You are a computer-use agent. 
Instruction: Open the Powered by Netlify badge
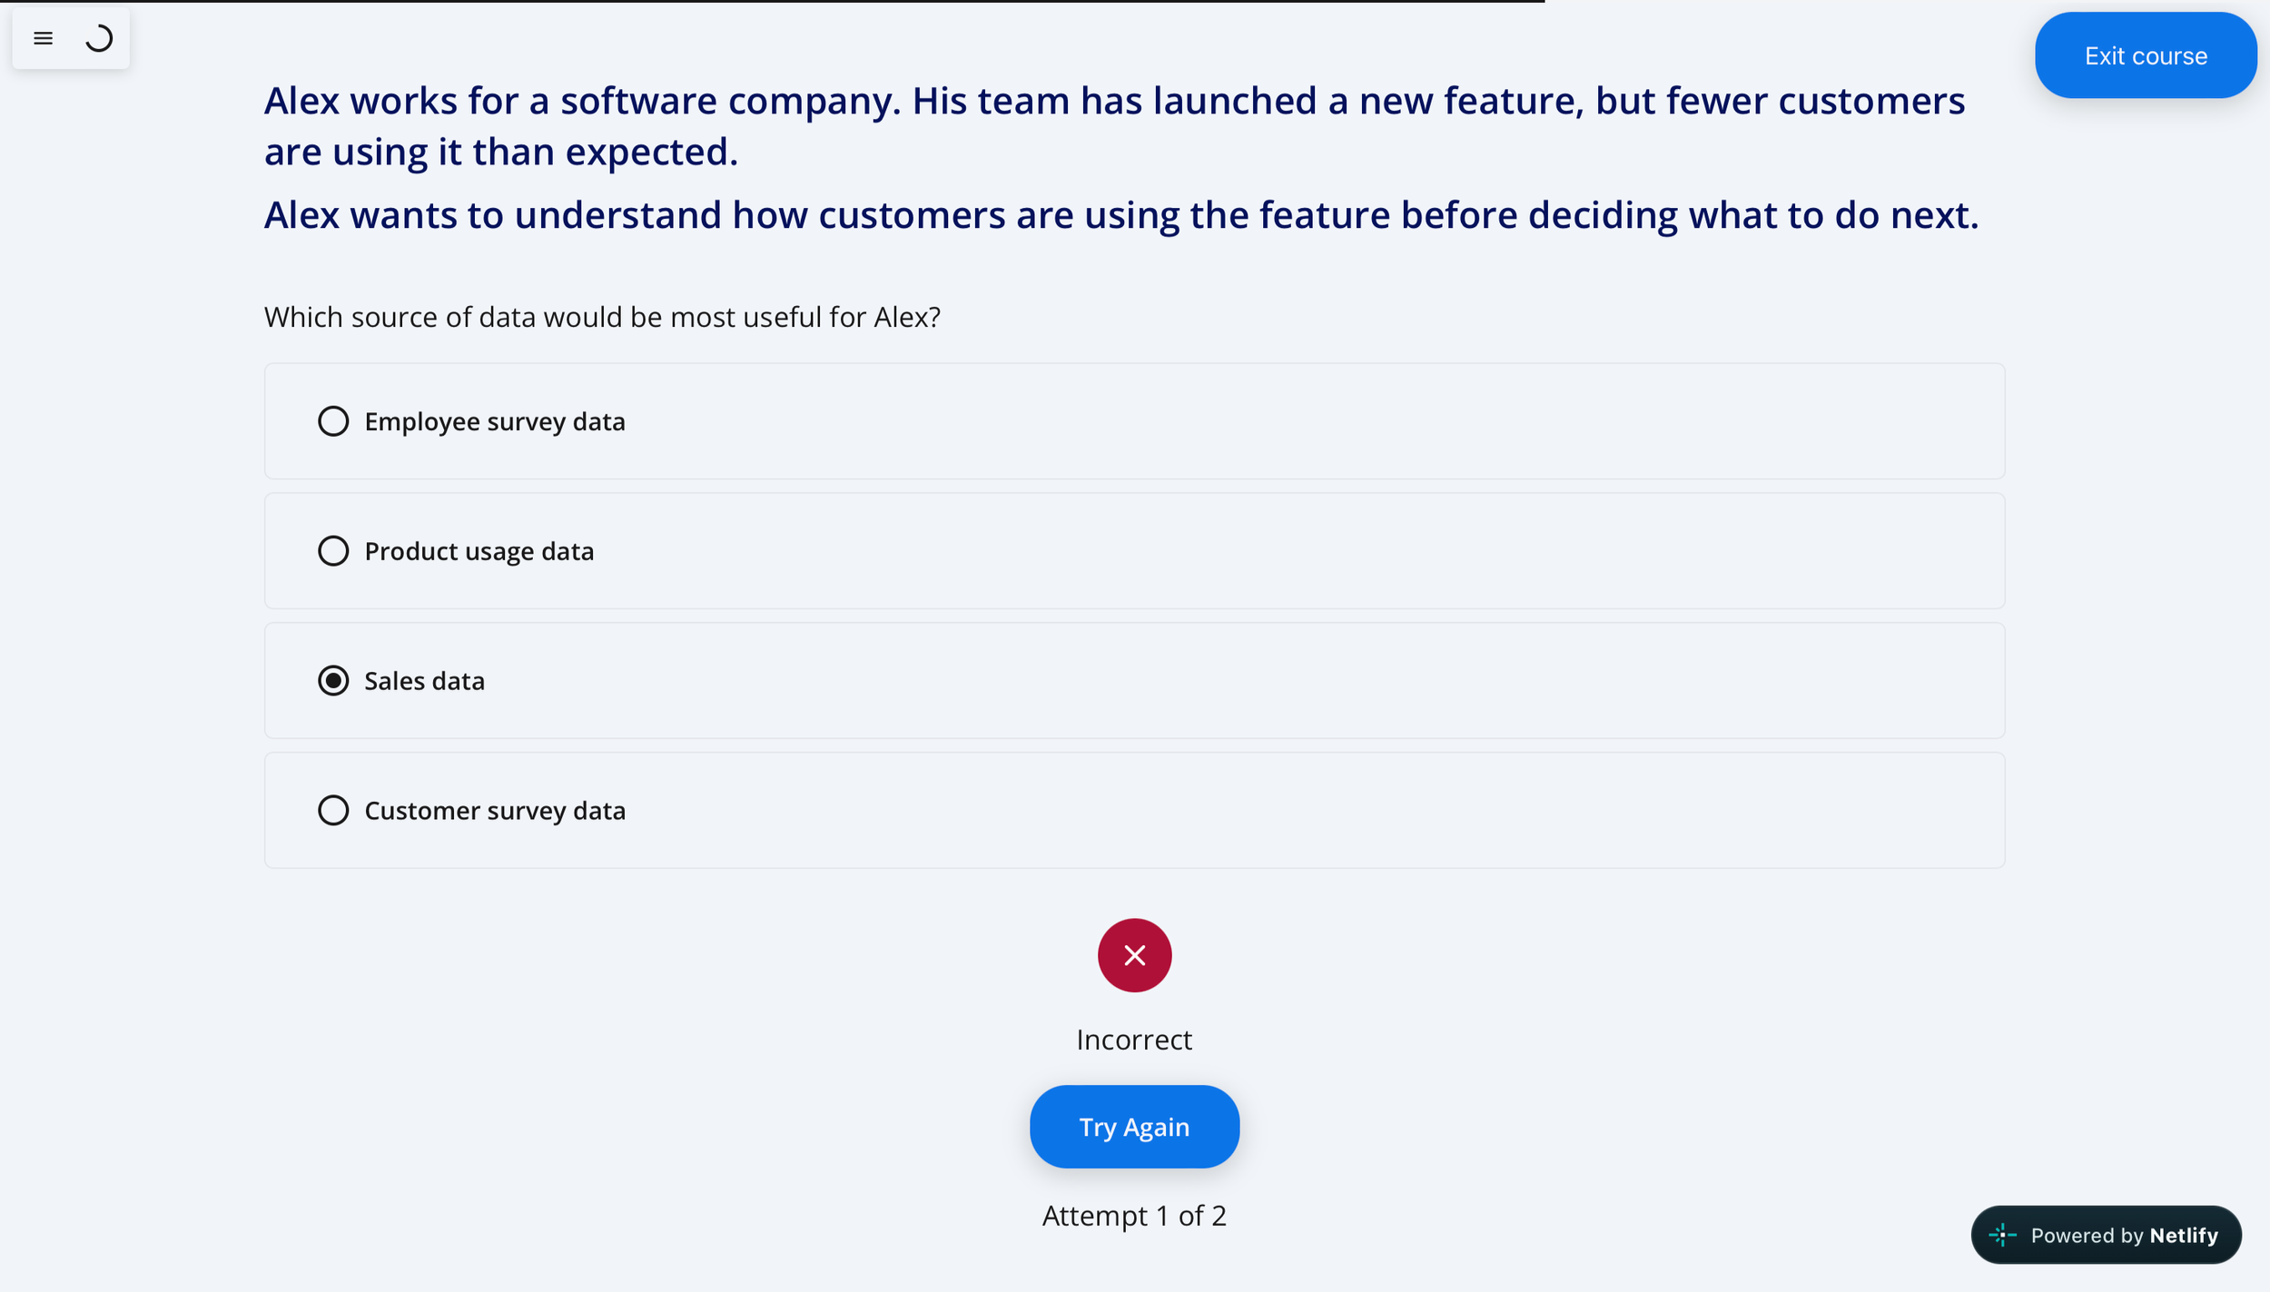click(2106, 1235)
